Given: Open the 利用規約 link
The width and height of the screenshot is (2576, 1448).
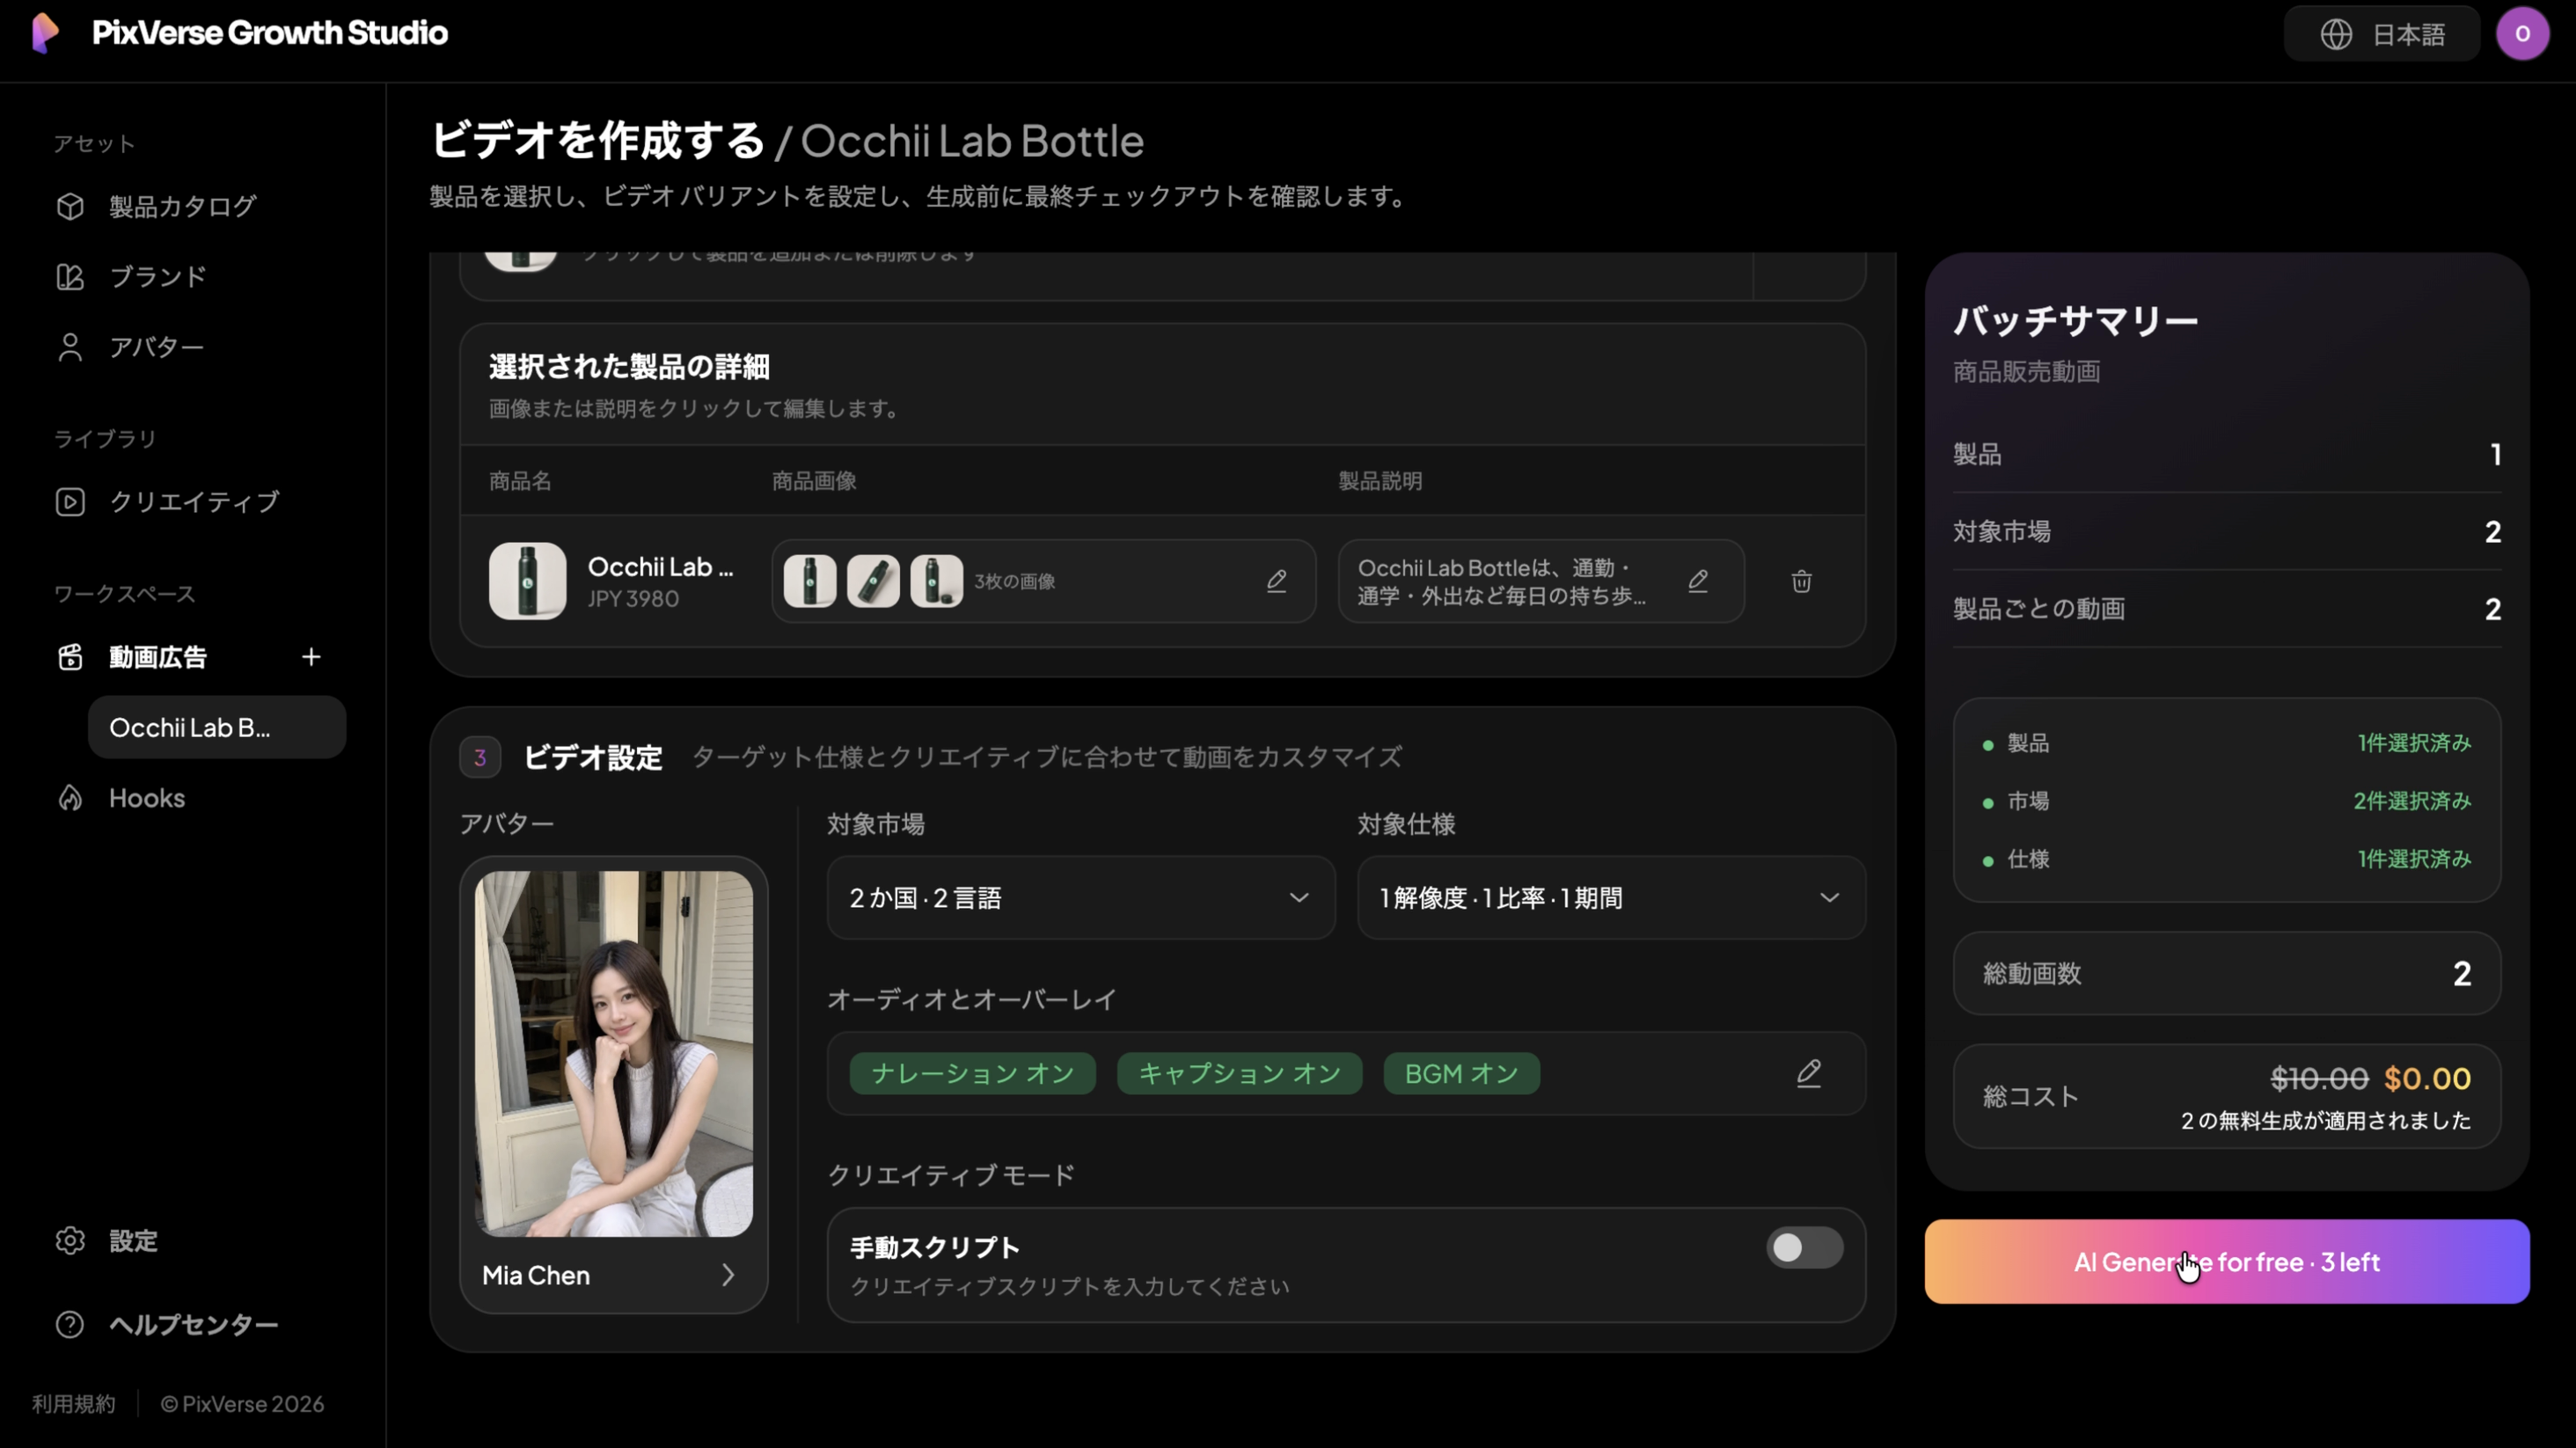Looking at the screenshot, I should (x=74, y=1404).
